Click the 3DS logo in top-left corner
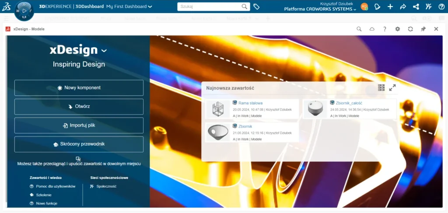Screen dimensions: 448x213 point(6,7)
